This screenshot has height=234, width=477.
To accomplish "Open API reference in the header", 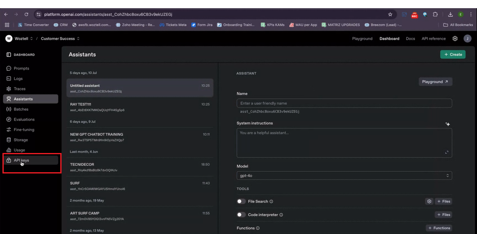I will (x=434, y=38).
